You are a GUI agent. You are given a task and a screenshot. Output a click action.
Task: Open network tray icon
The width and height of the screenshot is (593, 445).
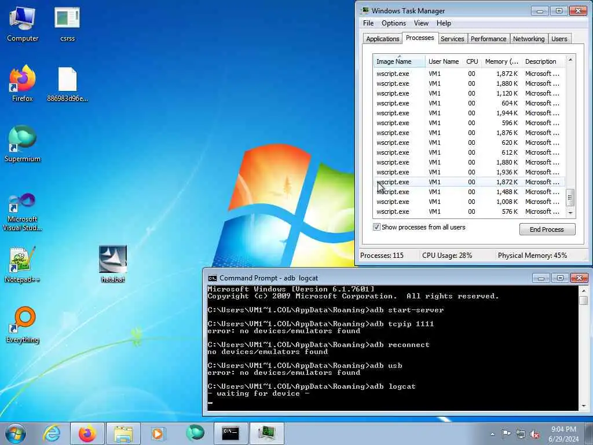pyautogui.click(x=521, y=435)
